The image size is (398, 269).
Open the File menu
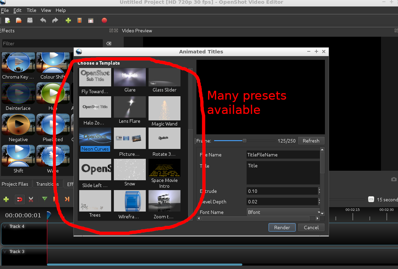click(x=5, y=11)
